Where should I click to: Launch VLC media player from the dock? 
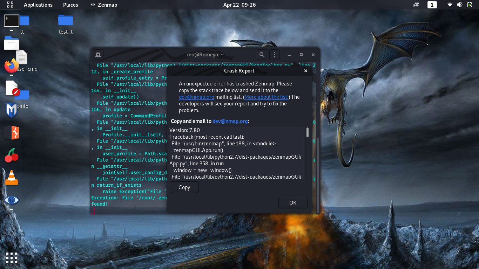(x=12, y=178)
